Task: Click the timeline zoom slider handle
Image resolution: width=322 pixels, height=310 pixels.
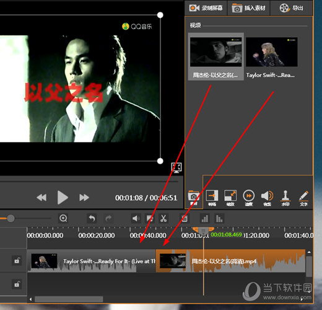Action: point(11,218)
